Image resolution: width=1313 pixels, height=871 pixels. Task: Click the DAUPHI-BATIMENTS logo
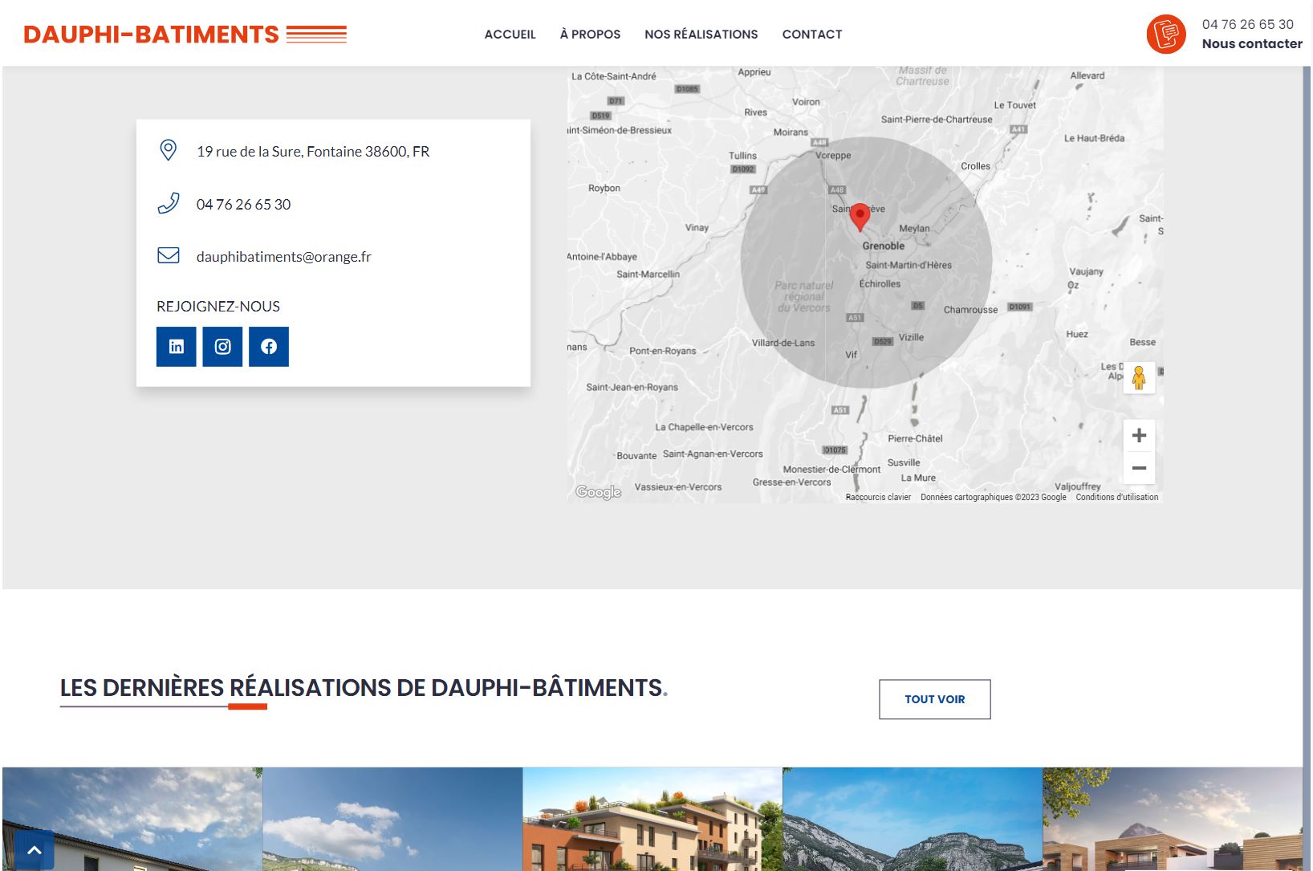(x=185, y=35)
